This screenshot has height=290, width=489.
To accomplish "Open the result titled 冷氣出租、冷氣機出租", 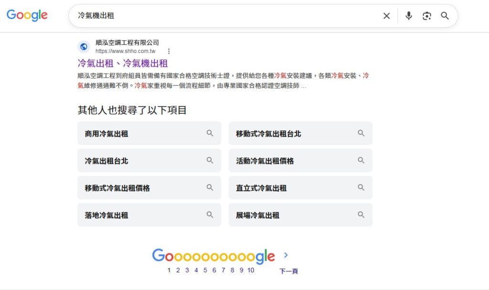I will [x=123, y=64].
